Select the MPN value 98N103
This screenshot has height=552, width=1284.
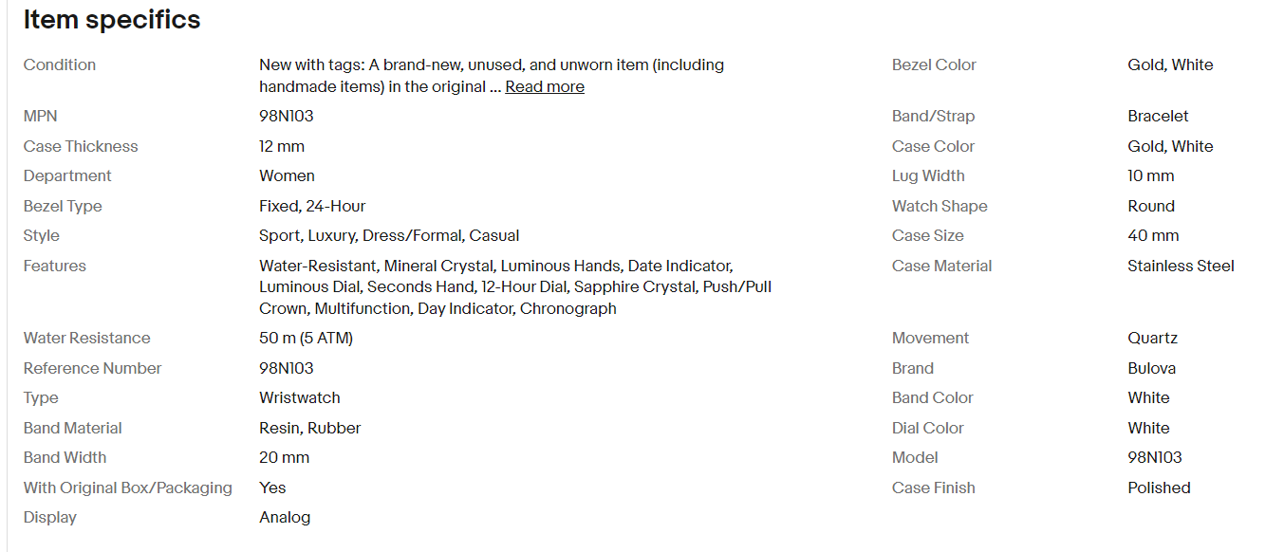(x=287, y=116)
